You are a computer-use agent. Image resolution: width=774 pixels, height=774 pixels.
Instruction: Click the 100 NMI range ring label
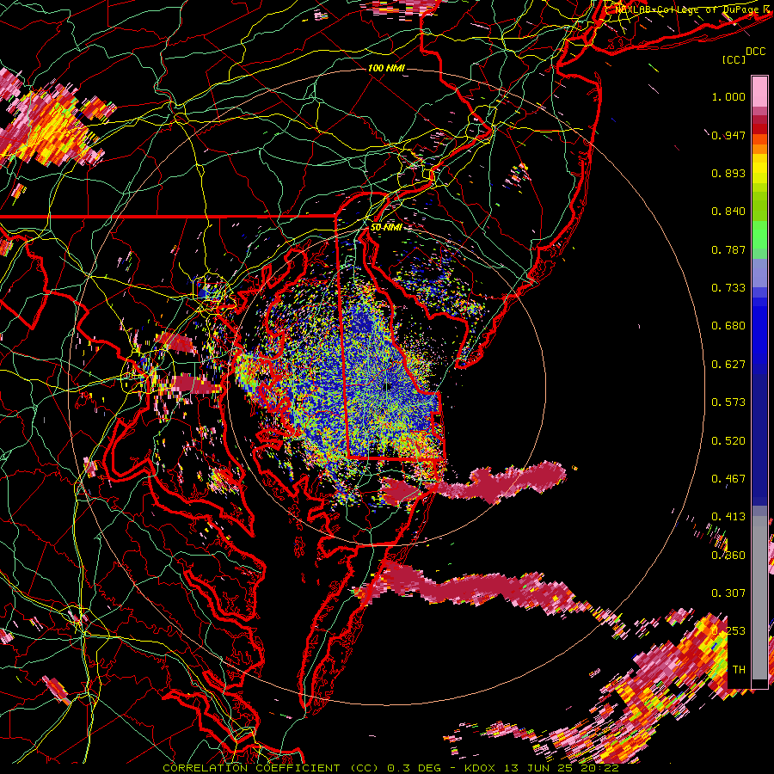tap(386, 68)
